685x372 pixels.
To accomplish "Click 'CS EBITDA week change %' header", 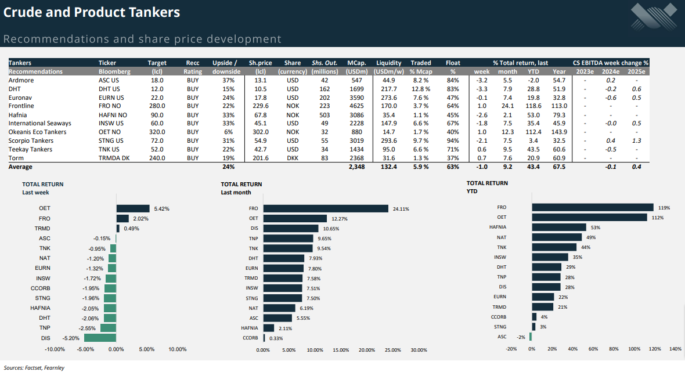I will point(611,63).
